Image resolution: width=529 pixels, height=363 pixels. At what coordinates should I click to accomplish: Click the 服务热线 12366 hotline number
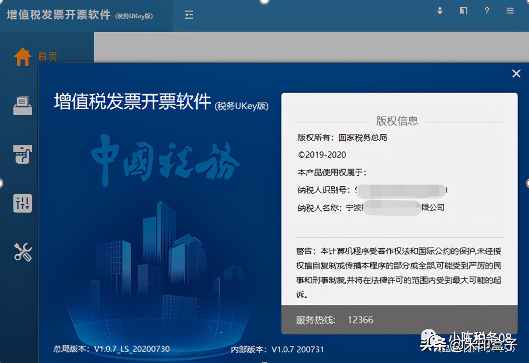pyautogui.click(x=360, y=320)
